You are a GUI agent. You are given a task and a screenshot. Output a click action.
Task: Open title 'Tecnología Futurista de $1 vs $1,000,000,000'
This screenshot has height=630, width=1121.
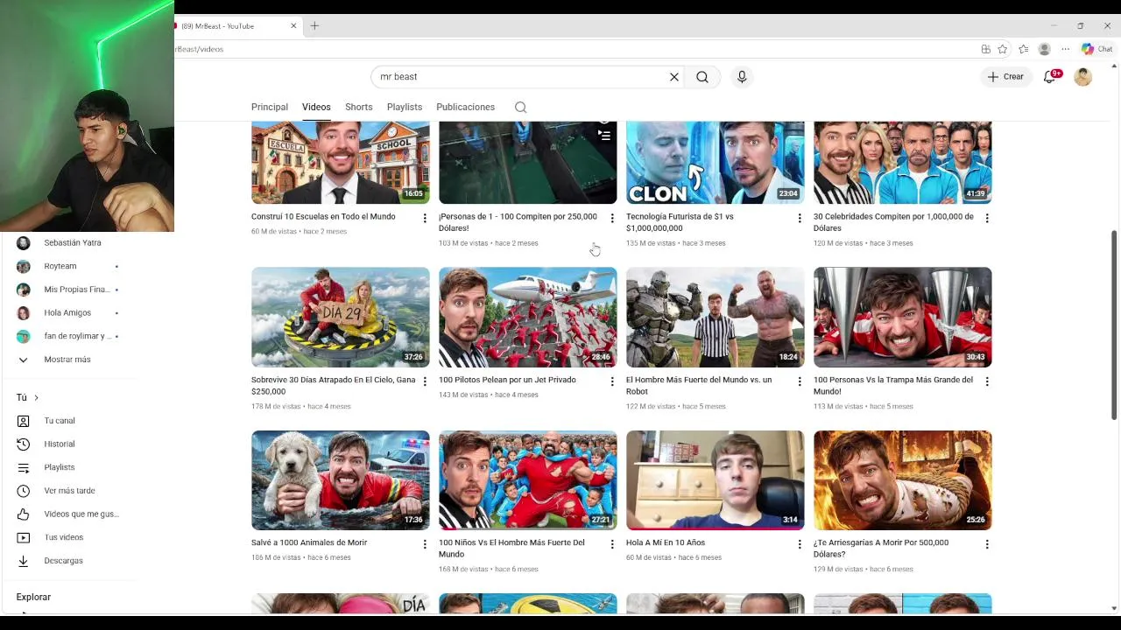pos(680,222)
